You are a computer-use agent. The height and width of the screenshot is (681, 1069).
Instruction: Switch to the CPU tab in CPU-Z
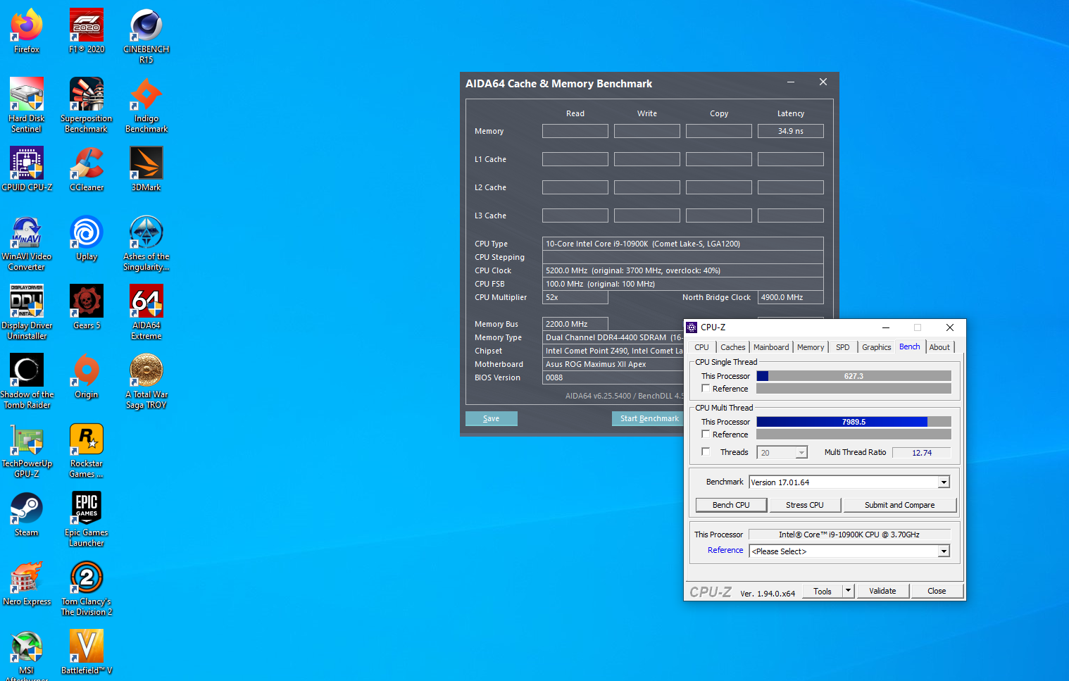tap(701, 347)
